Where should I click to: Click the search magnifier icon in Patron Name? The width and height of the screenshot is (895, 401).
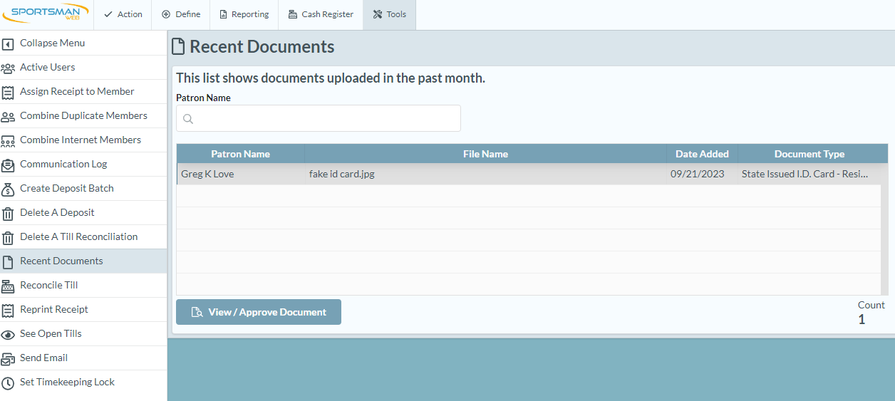(188, 119)
